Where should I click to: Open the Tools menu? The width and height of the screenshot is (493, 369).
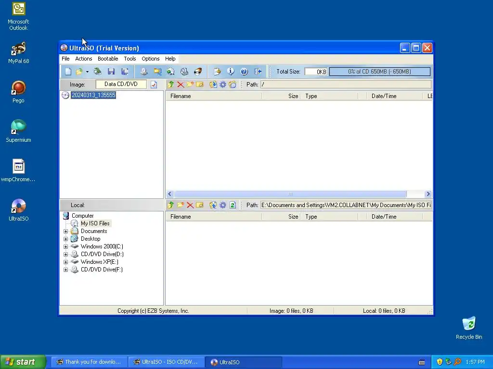(x=130, y=59)
